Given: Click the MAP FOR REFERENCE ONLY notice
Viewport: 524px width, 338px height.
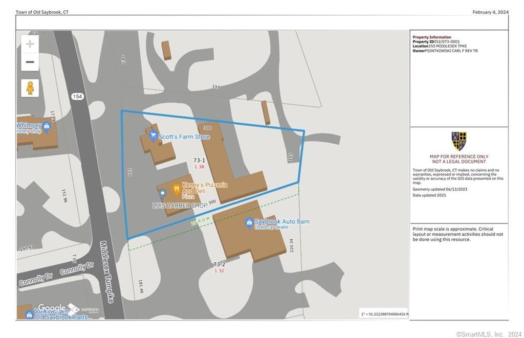Looking at the screenshot, I should click(x=459, y=159).
